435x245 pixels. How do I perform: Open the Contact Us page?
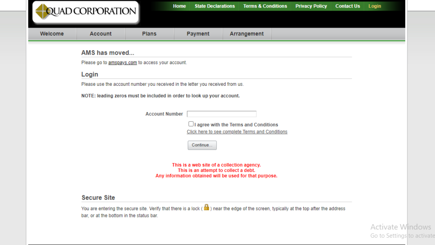coord(347,6)
